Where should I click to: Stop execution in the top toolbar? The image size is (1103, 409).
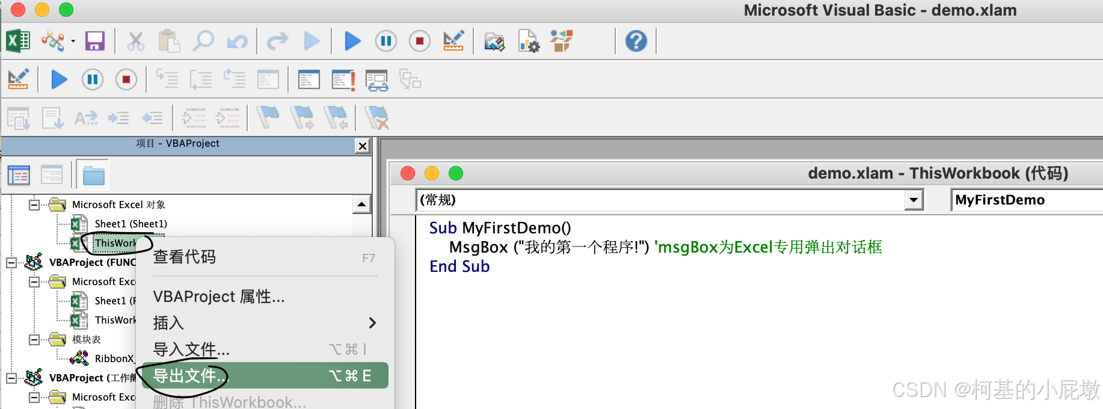click(420, 41)
